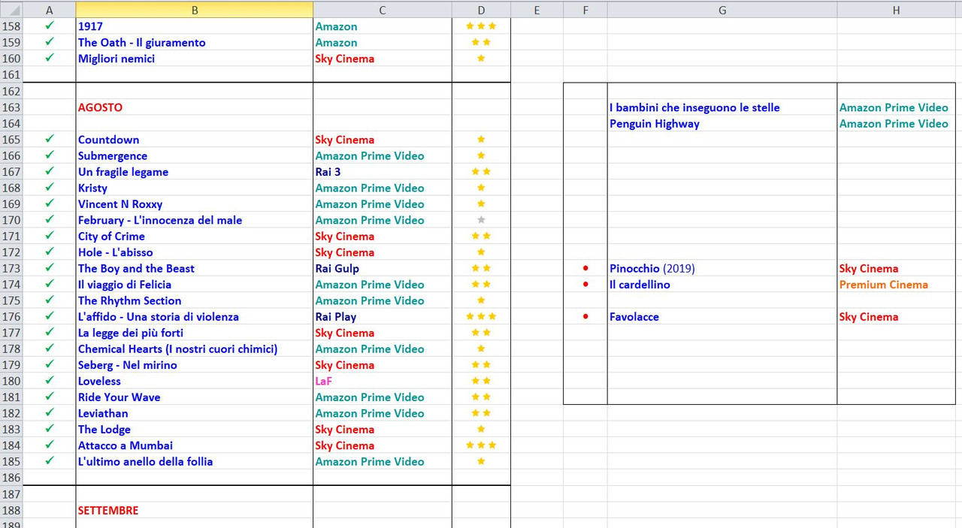Viewport: 962px width, 528px height.
Task: Select row 165 header
Action: (x=11, y=140)
